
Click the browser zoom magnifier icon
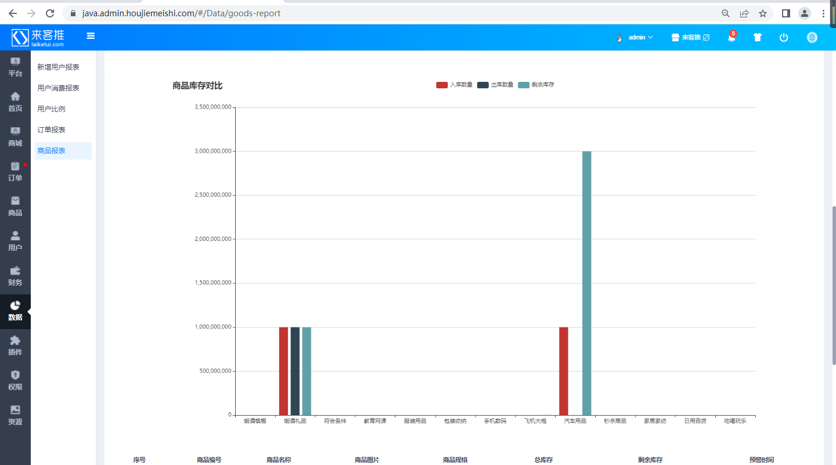point(726,13)
